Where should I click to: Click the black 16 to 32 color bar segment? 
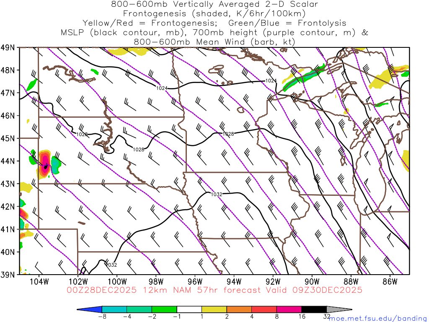314,309
